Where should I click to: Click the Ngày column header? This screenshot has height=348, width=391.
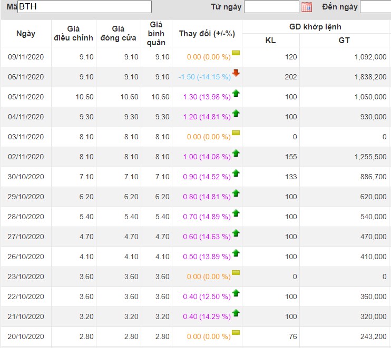26,34
